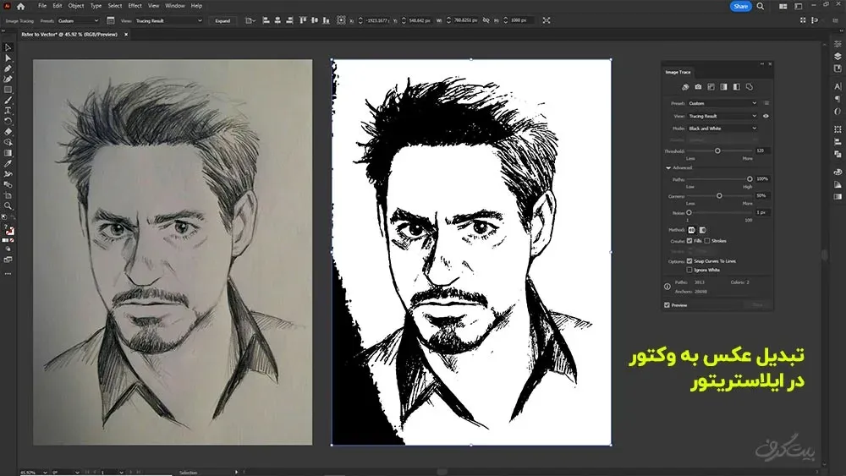
Task: Select the Direct Selection tool
Action: click(x=8, y=58)
